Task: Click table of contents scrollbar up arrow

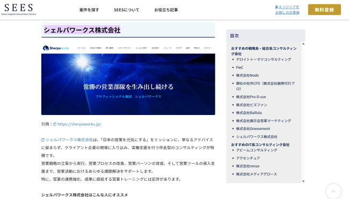Action: coord(303,44)
